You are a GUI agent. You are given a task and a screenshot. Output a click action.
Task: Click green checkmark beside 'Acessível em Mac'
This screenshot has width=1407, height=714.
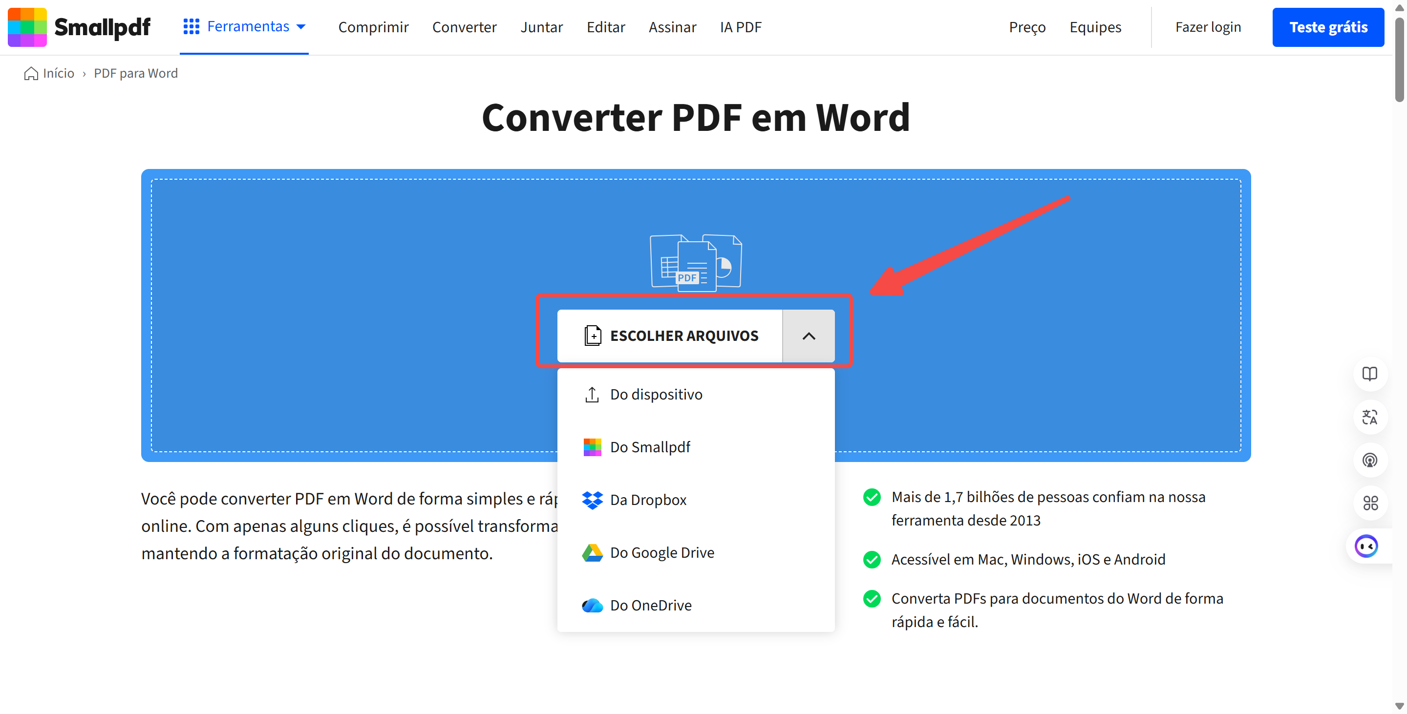click(872, 560)
